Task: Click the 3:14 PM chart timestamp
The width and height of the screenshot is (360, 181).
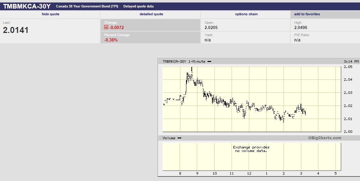Action: click(351, 62)
